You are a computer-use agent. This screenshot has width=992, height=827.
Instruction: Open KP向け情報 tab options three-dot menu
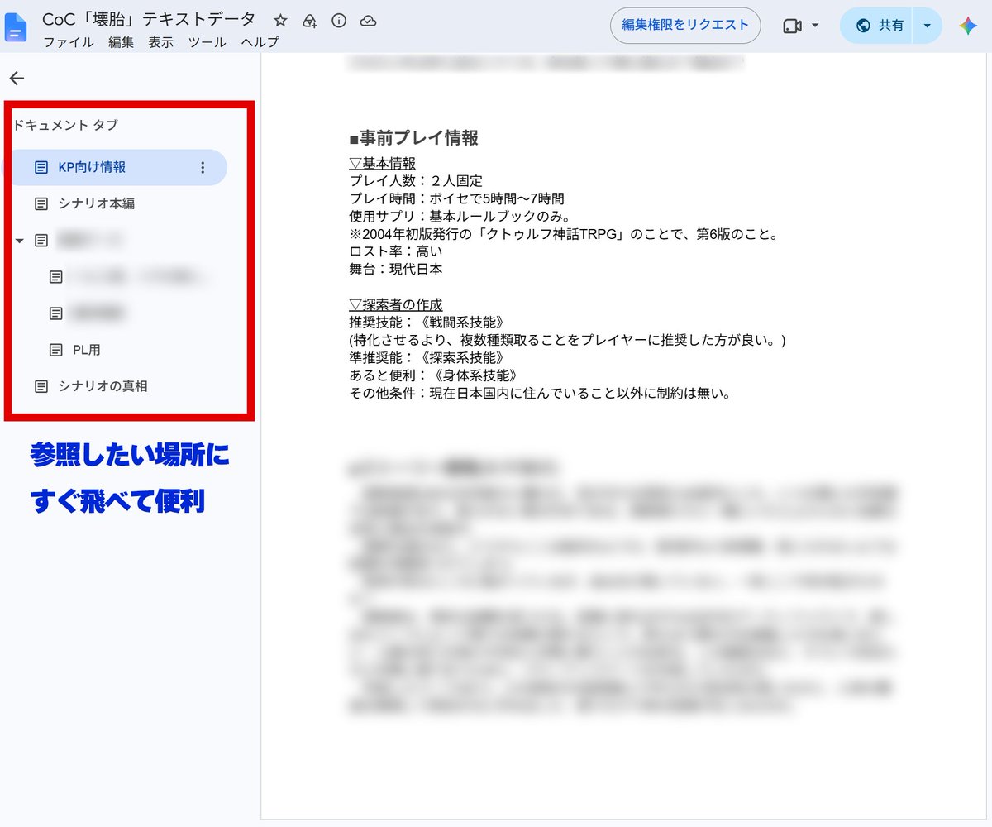(203, 168)
